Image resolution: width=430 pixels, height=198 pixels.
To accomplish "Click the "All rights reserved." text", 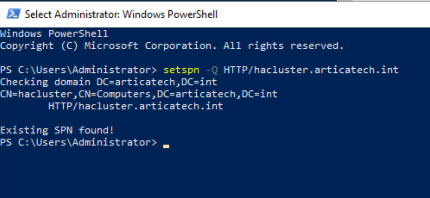I will pyautogui.click(x=283, y=46).
